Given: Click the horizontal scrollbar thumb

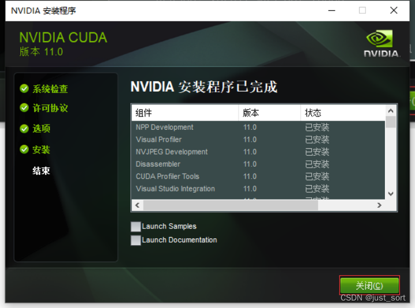Looking at the screenshot, I should tap(231, 205).
